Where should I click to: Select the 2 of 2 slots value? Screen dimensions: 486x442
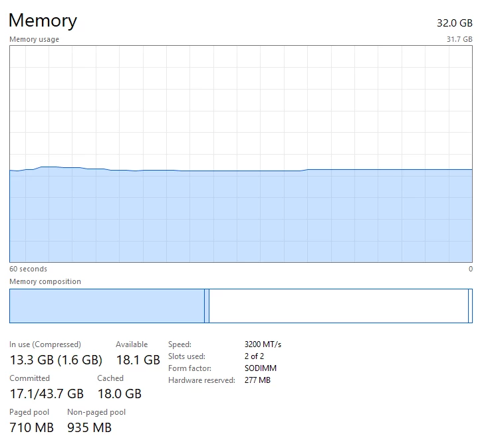[254, 356]
